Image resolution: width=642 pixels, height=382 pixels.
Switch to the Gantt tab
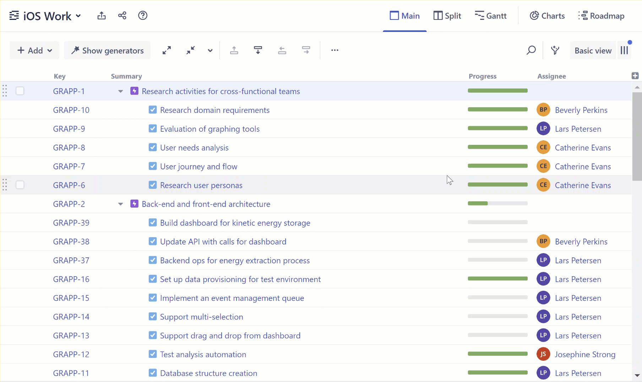(491, 16)
